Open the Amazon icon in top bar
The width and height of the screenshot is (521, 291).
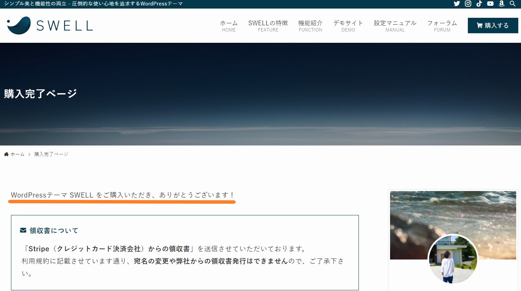tap(501, 4)
